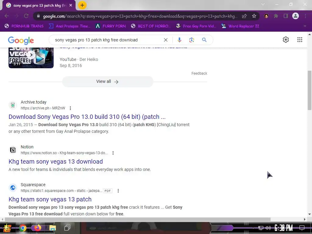Click the archive.ph MRZnW URL
The width and height of the screenshot is (312, 234).
tap(43, 108)
